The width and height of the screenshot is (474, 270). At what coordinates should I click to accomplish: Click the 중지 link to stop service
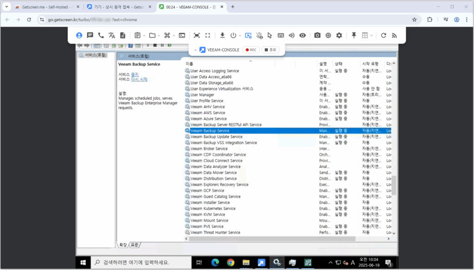pos(135,74)
